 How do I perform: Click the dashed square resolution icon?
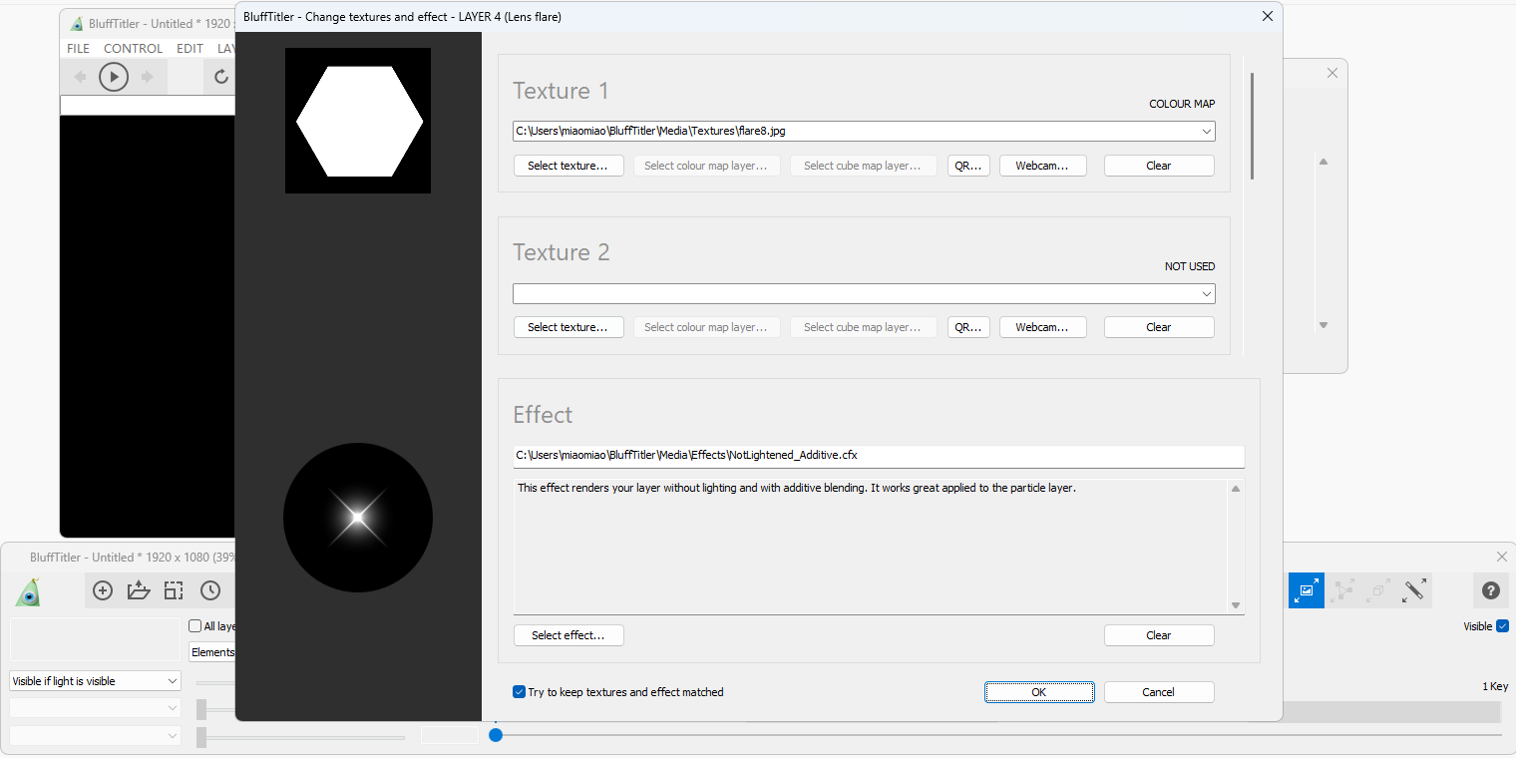[x=174, y=590]
